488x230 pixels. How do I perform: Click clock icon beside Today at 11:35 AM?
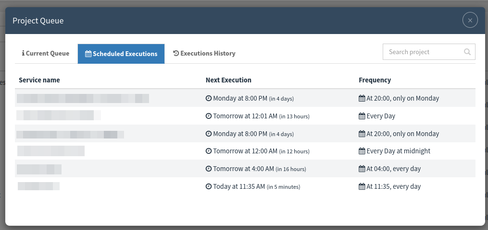(x=209, y=186)
